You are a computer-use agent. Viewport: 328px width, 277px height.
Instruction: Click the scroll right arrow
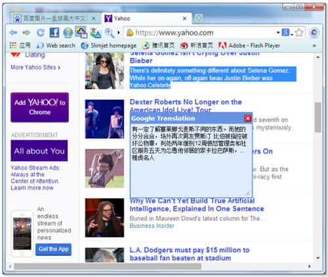(310, 266)
